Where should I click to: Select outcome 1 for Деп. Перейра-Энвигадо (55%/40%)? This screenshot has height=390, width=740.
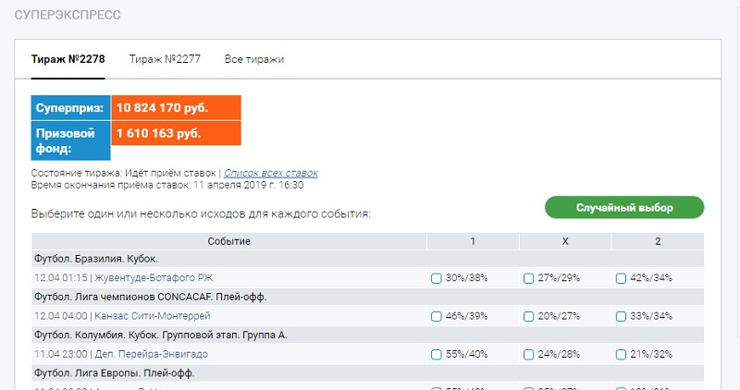coord(437,354)
